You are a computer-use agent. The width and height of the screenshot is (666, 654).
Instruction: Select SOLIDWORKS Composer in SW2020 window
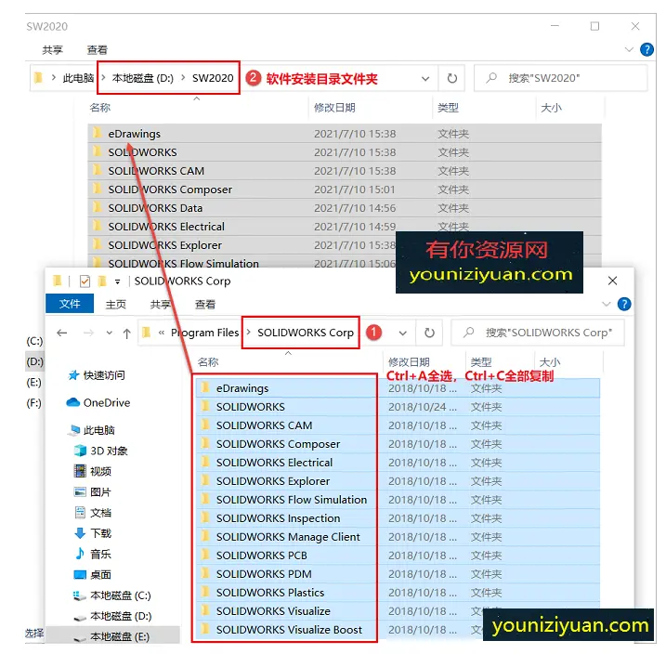[x=345, y=189]
